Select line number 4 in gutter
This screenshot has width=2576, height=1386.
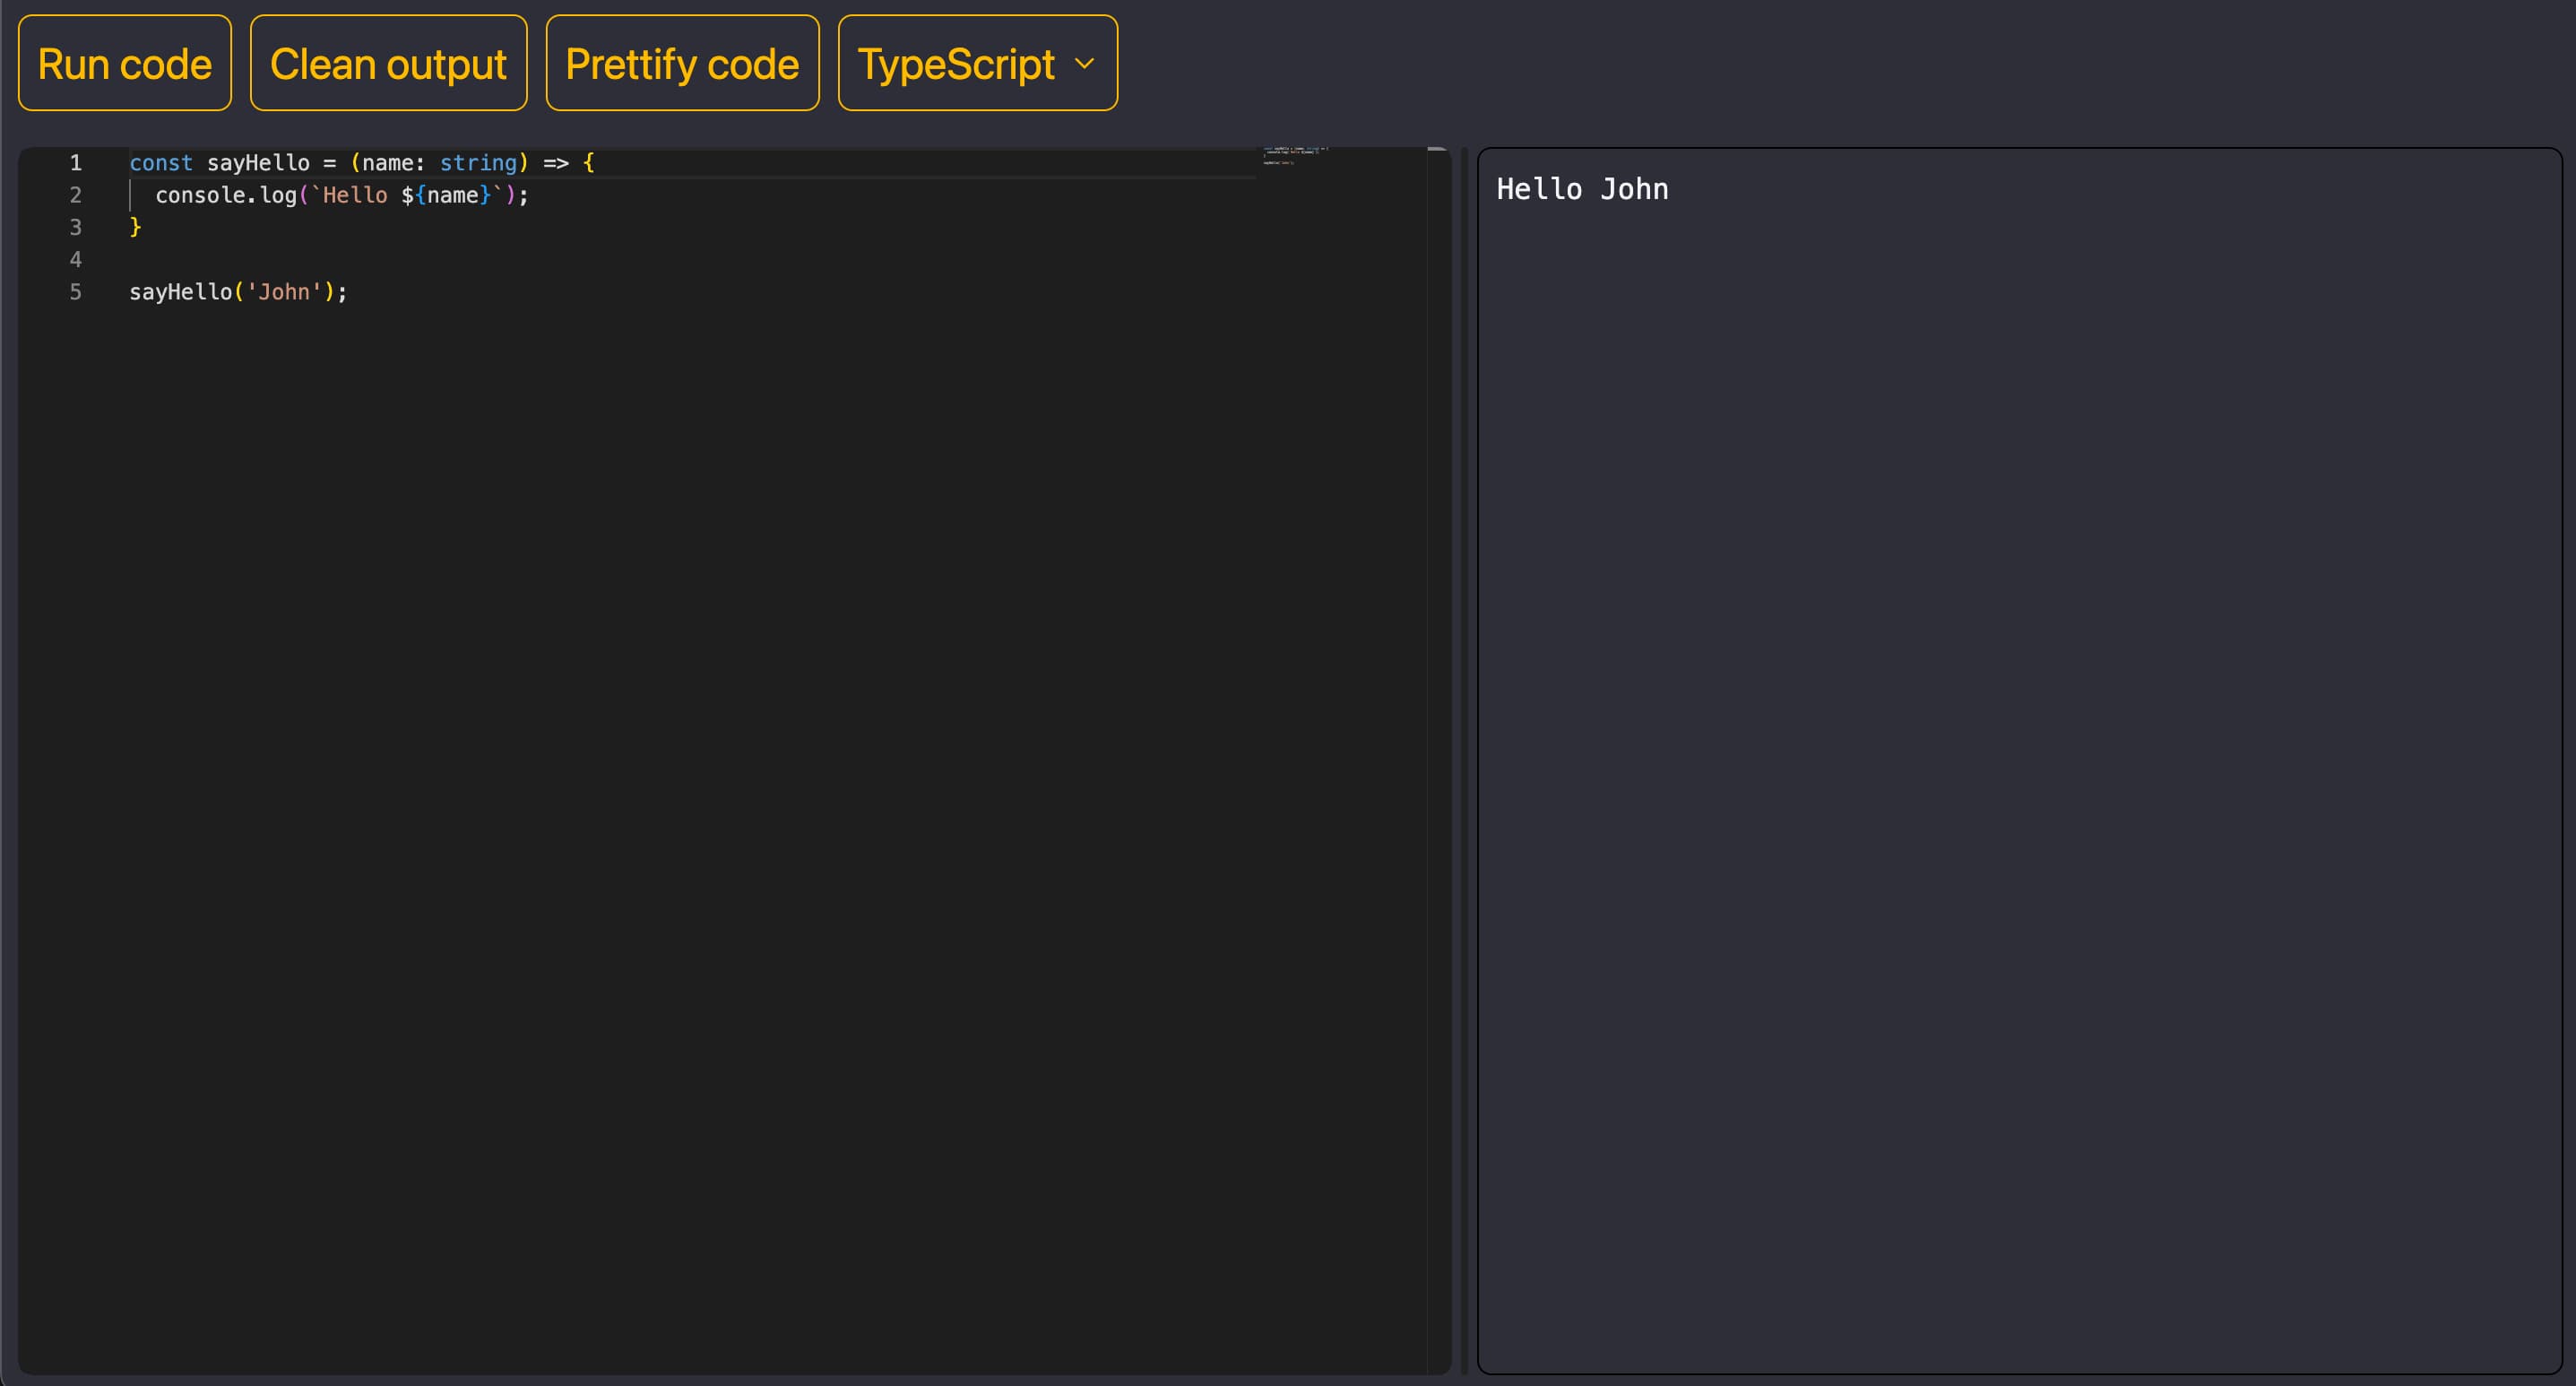(x=75, y=260)
